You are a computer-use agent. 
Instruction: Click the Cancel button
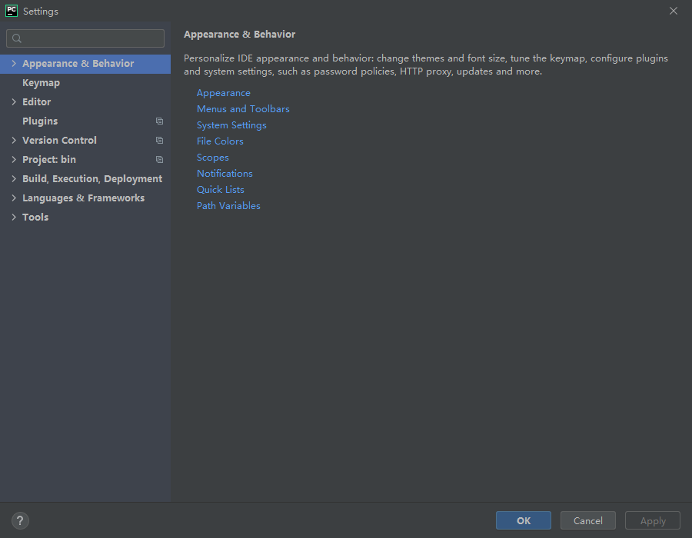coord(588,520)
